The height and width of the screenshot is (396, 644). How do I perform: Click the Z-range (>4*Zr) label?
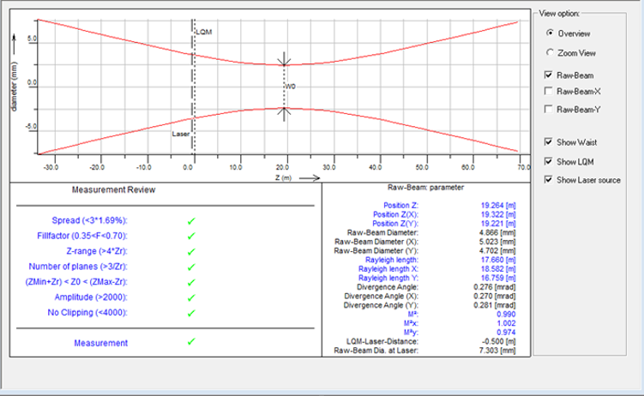coord(97,251)
